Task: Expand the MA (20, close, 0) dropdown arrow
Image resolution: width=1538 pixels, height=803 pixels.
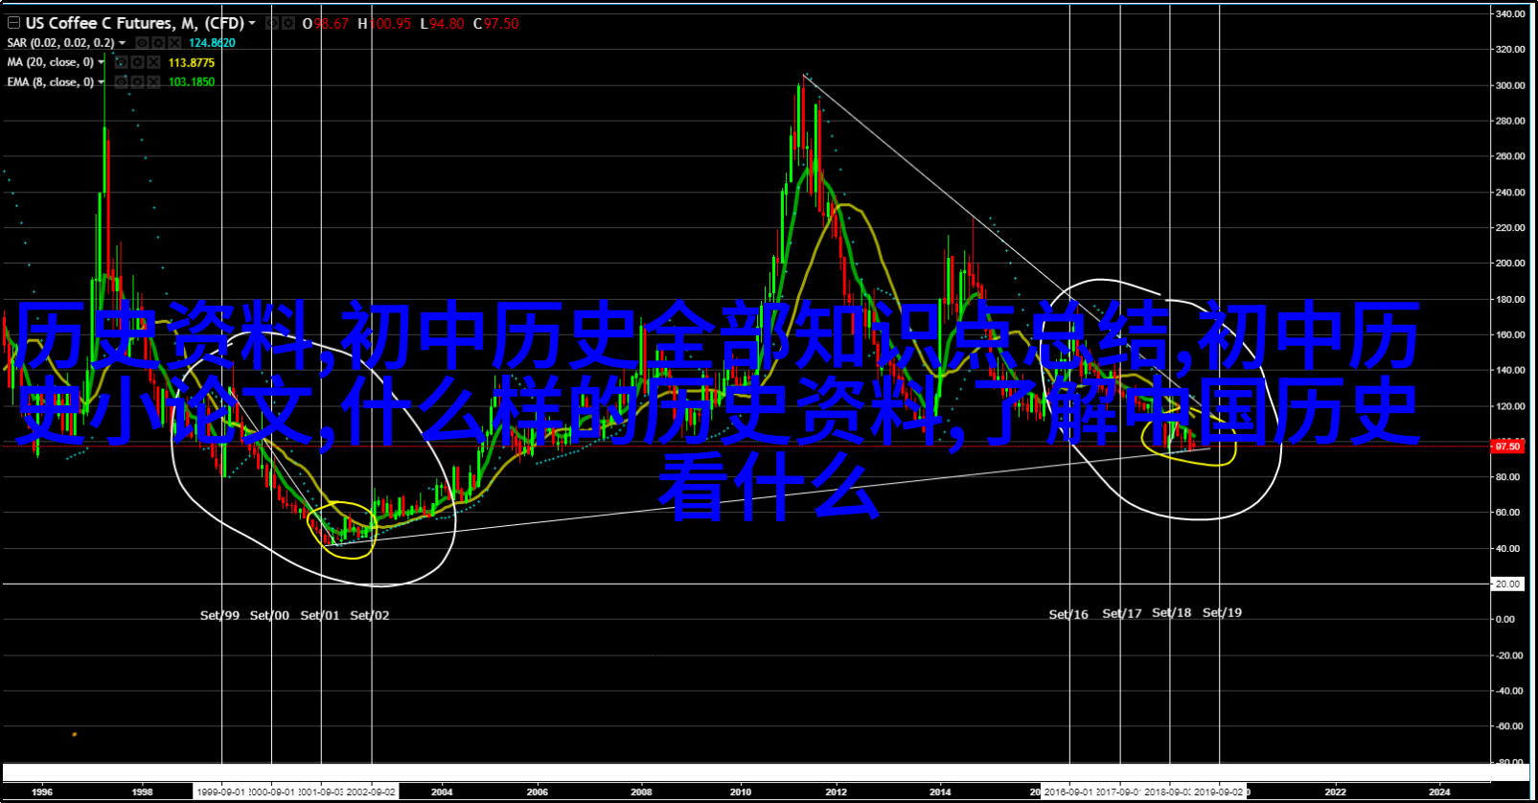Action: 102,62
